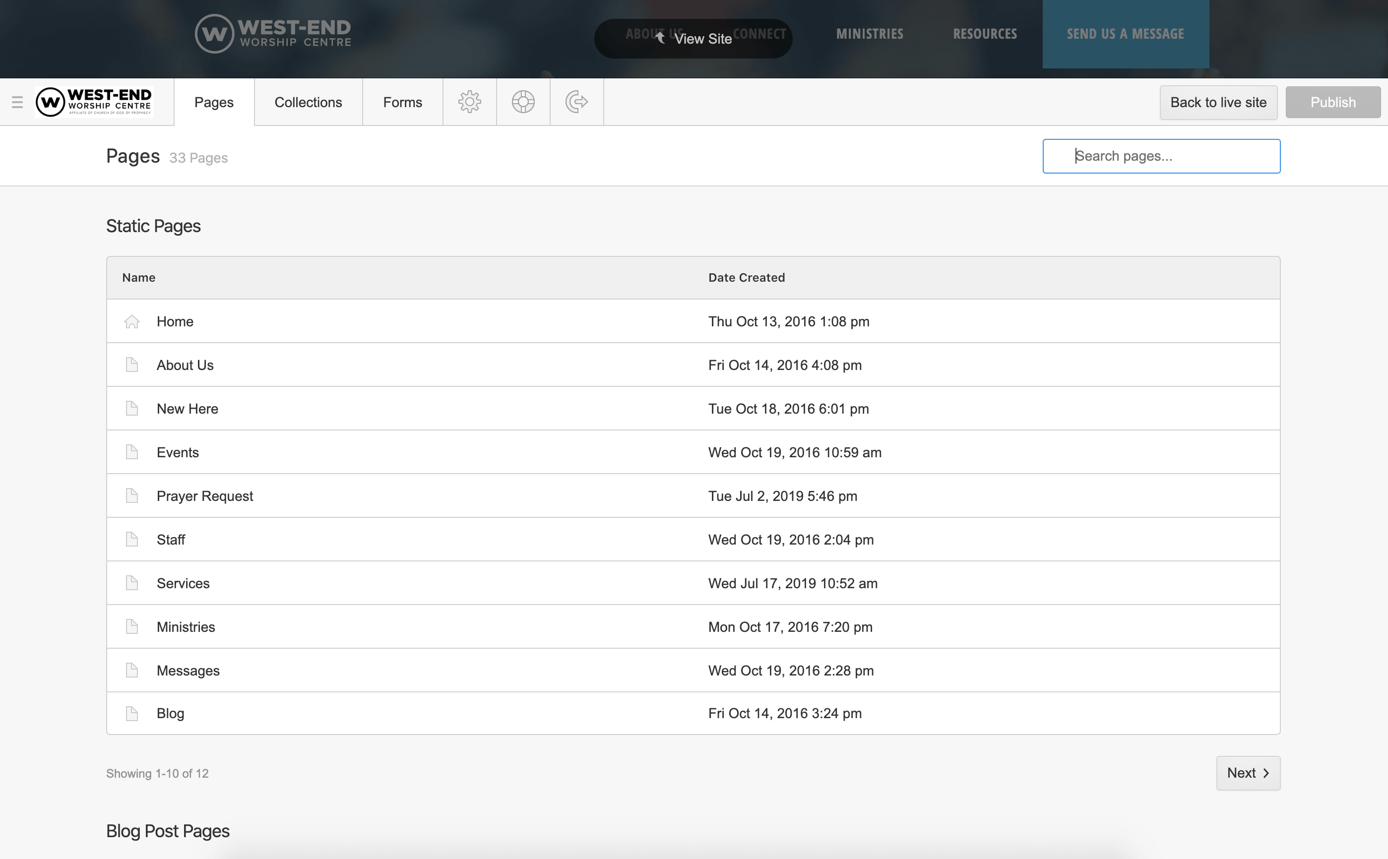The width and height of the screenshot is (1388, 859).
Task: Open the Home page row
Action: [x=693, y=321]
